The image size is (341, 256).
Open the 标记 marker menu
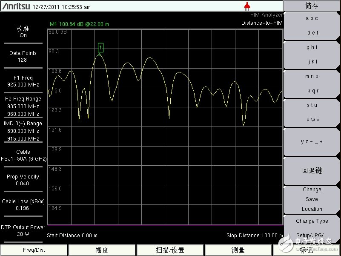click(x=306, y=250)
